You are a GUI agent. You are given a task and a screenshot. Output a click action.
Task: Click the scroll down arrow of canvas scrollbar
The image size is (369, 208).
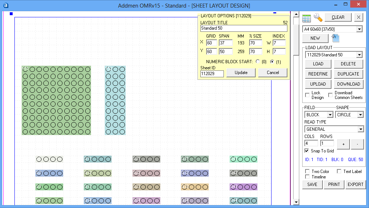(296, 202)
